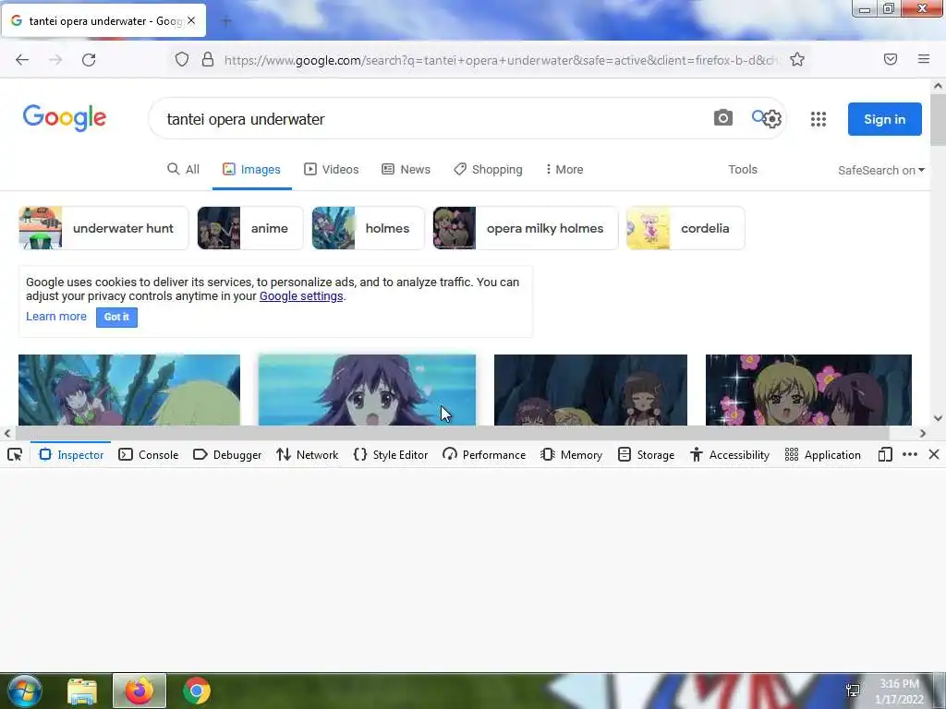Image resolution: width=946 pixels, height=709 pixels.
Task: Open the News results tab
Action: (406, 170)
